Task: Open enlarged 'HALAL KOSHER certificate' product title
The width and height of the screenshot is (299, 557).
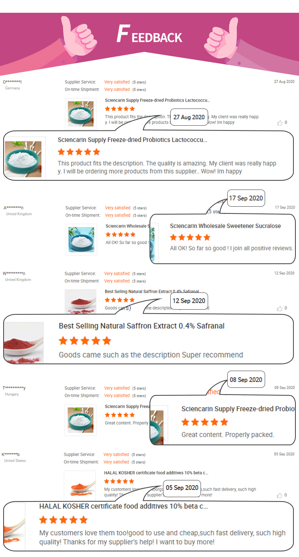Action: pyautogui.click(x=124, y=506)
